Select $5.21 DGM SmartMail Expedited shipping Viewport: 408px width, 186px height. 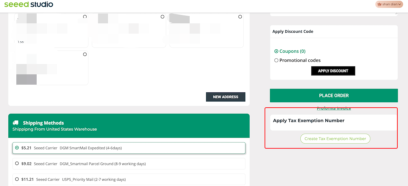coord(129,148)
